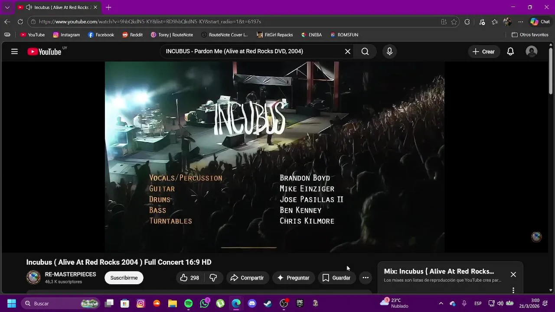Open the apps icon in address bar
This screenshot has height=312, width=555.
444,22
